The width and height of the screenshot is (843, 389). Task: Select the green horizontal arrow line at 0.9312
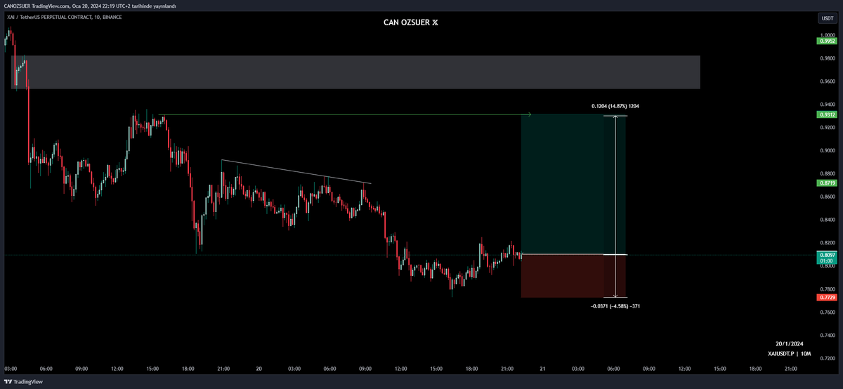pos(346,114)
